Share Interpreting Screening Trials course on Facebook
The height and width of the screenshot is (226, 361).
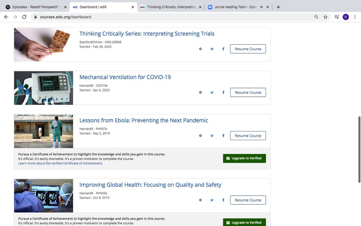(x=223, y=49)
